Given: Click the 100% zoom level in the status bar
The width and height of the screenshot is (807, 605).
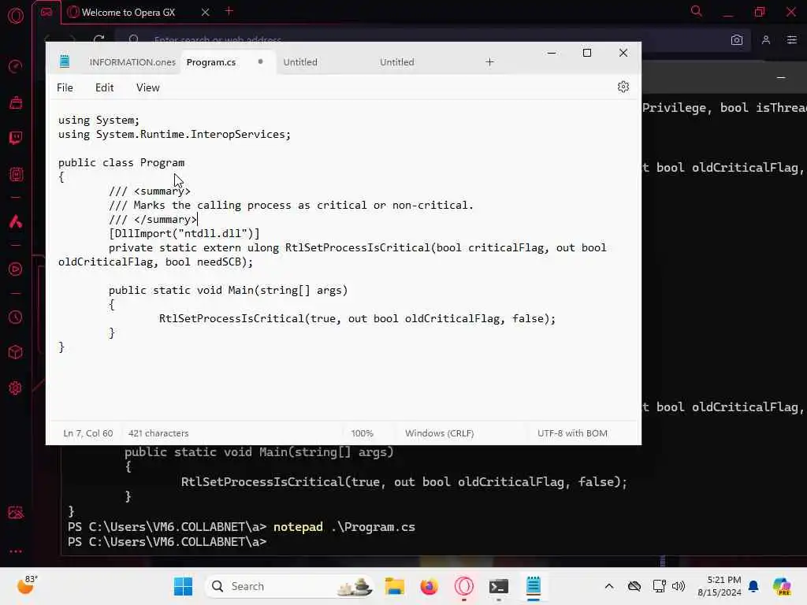Looking at the screenshot, I should (363, 433).
